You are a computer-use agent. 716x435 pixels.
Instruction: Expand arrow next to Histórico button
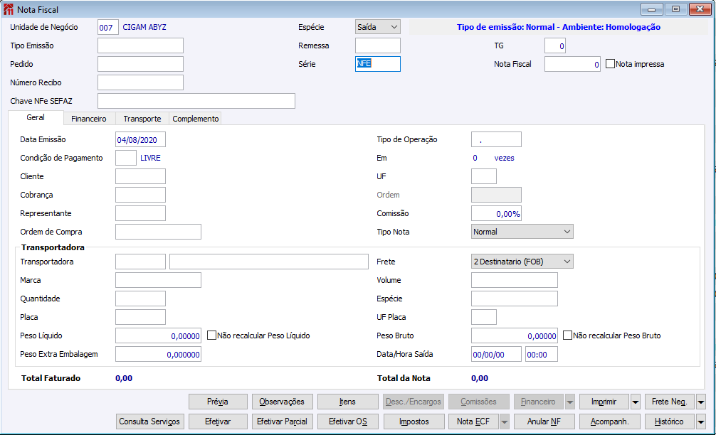701,421
